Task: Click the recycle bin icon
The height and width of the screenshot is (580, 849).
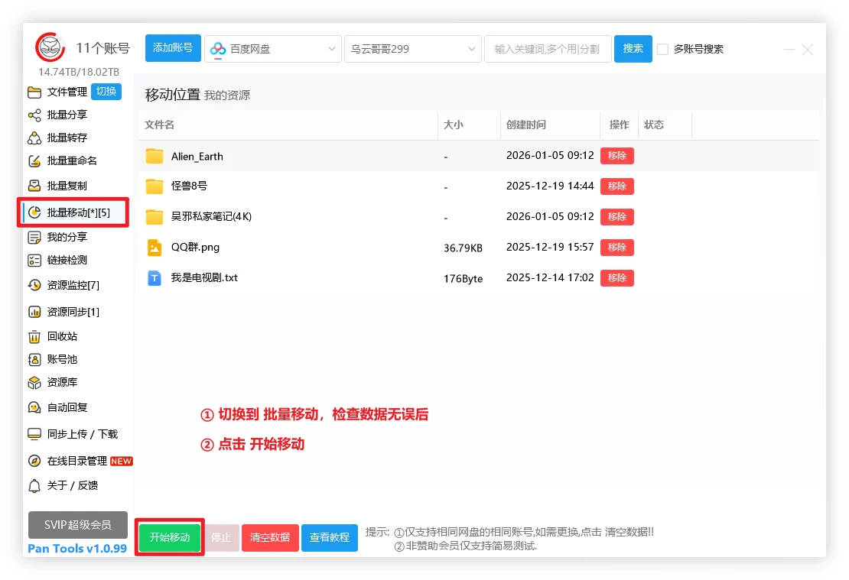Action: pyautogui.click(x=34, y=337)
